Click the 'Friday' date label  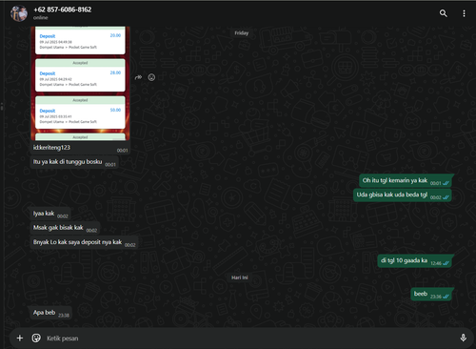point(242,32)
